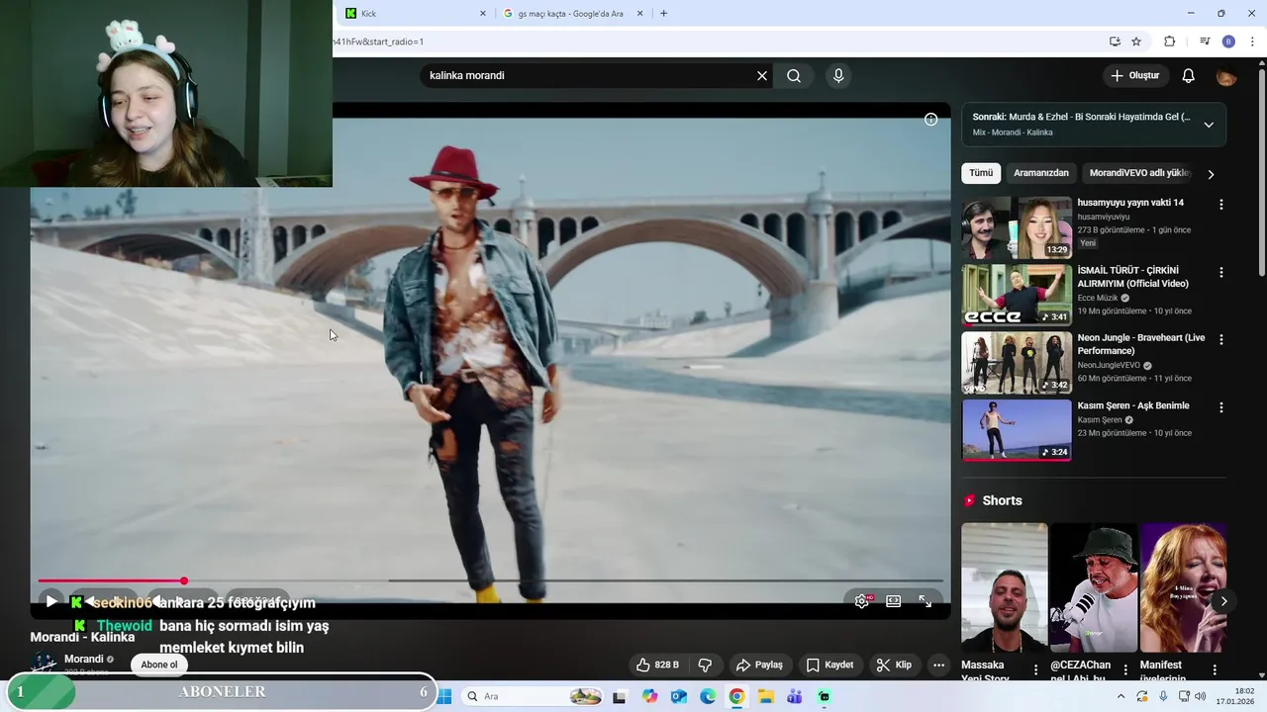The image size is (1267, 712).
Task: Select the Aramanızdan filter chip
Action: (x=1041, y=173)
